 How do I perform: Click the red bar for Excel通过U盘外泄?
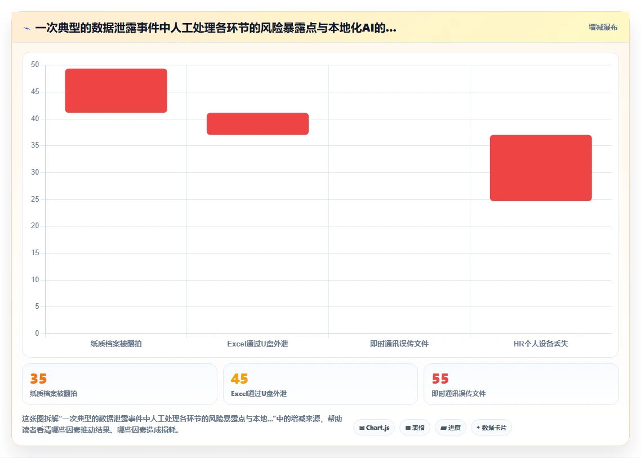(x=257, y=123)
